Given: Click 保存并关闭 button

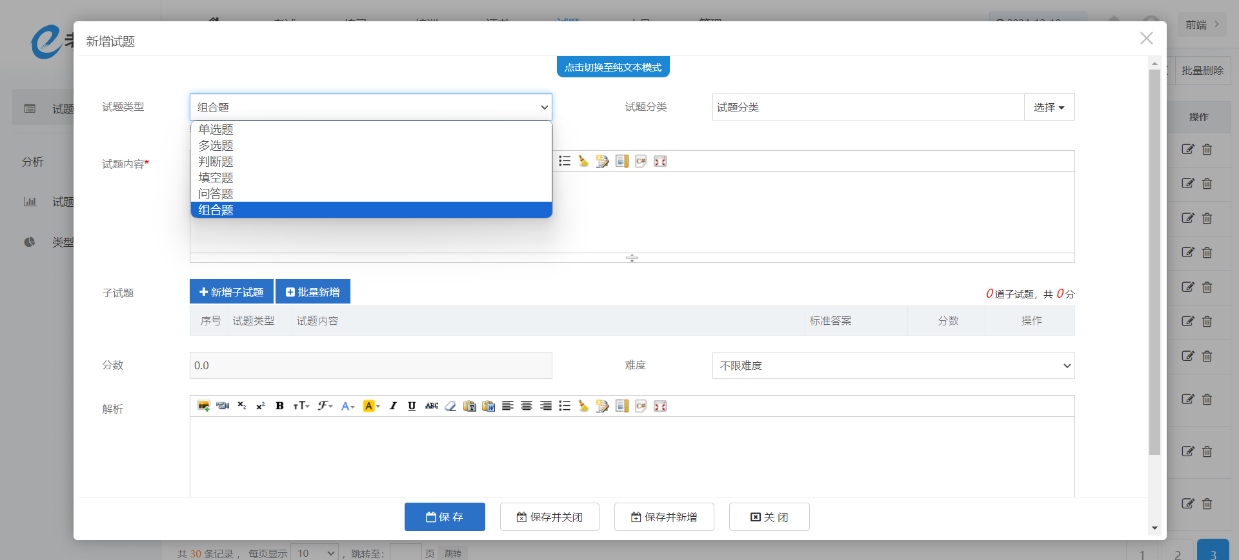Looking at the screenshot, I should coord(549,517).
